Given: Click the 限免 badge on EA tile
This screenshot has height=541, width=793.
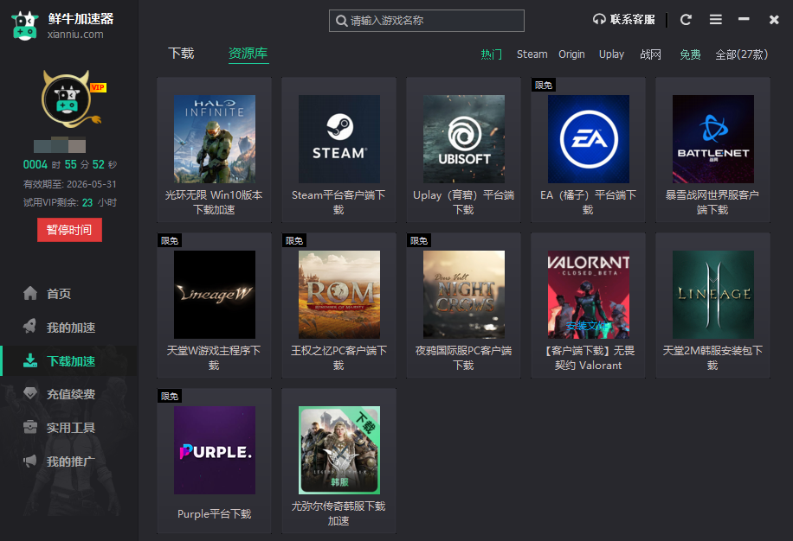Looking at the screenshot, I should click(544, 86).
